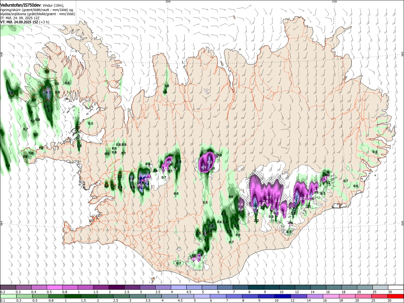This screenshot has width=404, height=303.
Task: Click the bright red rain swatch above 30
Action: coord(396,296)
